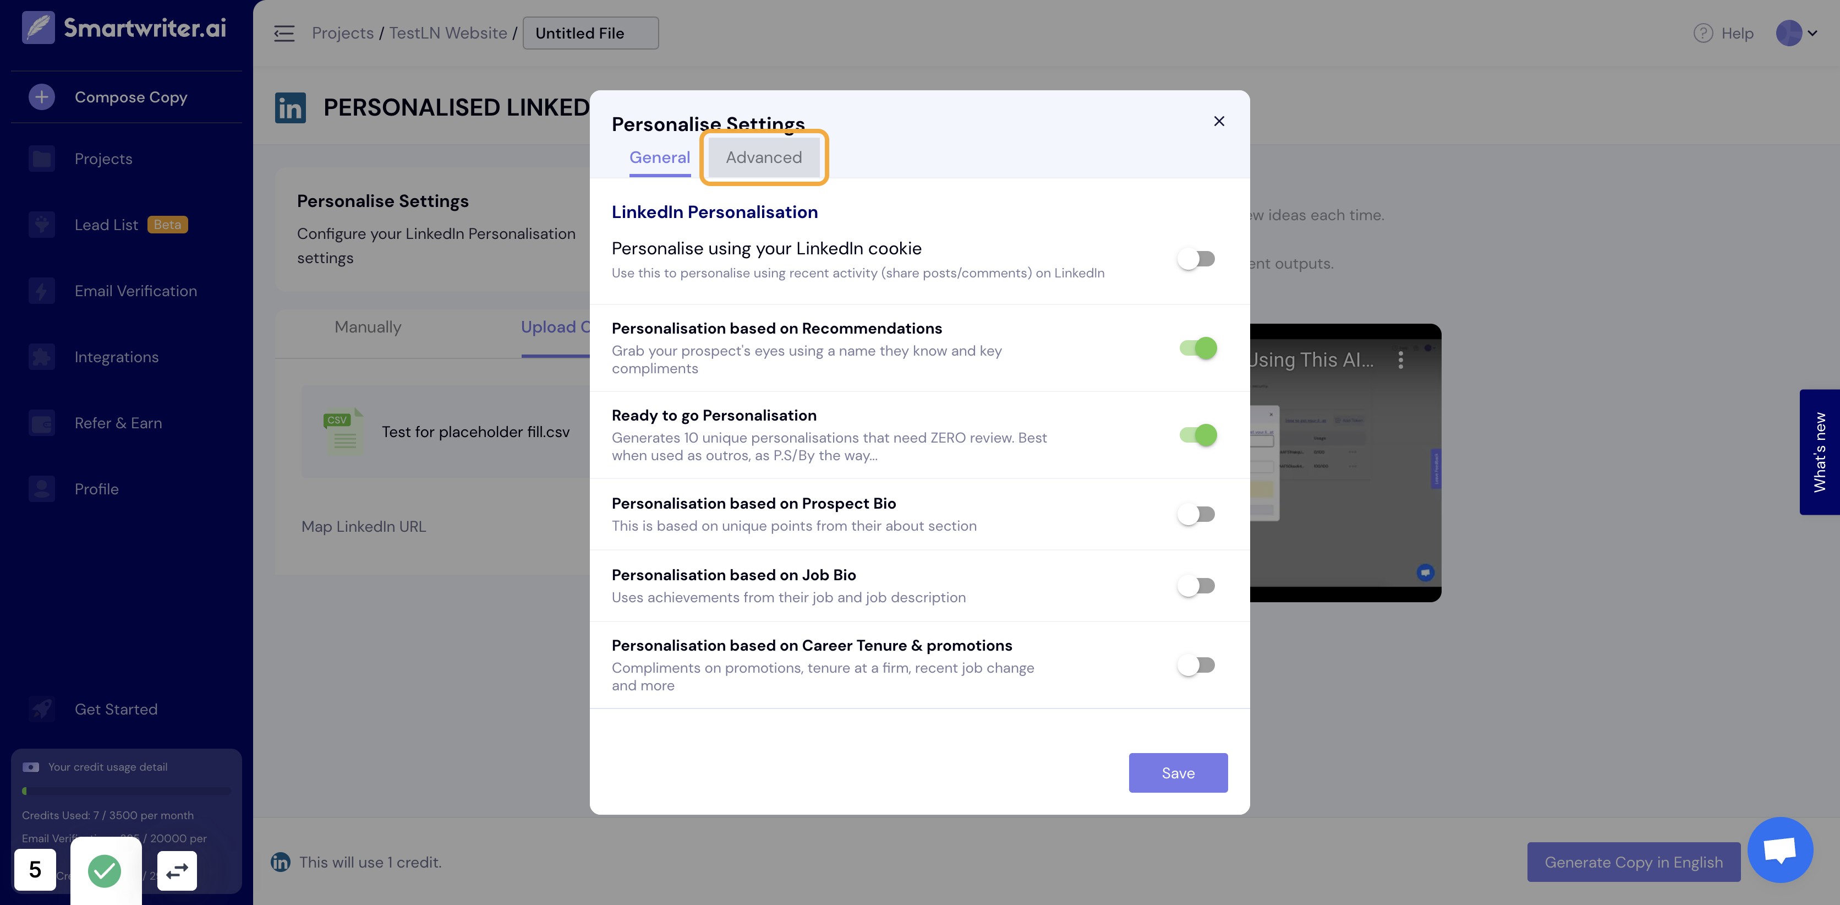Turn off Ready to go Personalisation toggle
The width and height of the screenshot is (1840, 905).
[x=1198, y=435]
